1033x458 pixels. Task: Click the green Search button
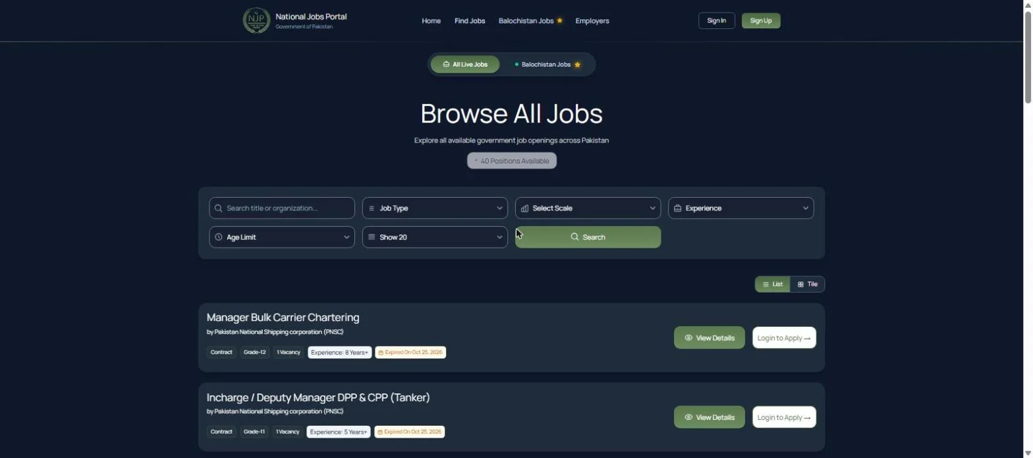click(x=588, y=237)
